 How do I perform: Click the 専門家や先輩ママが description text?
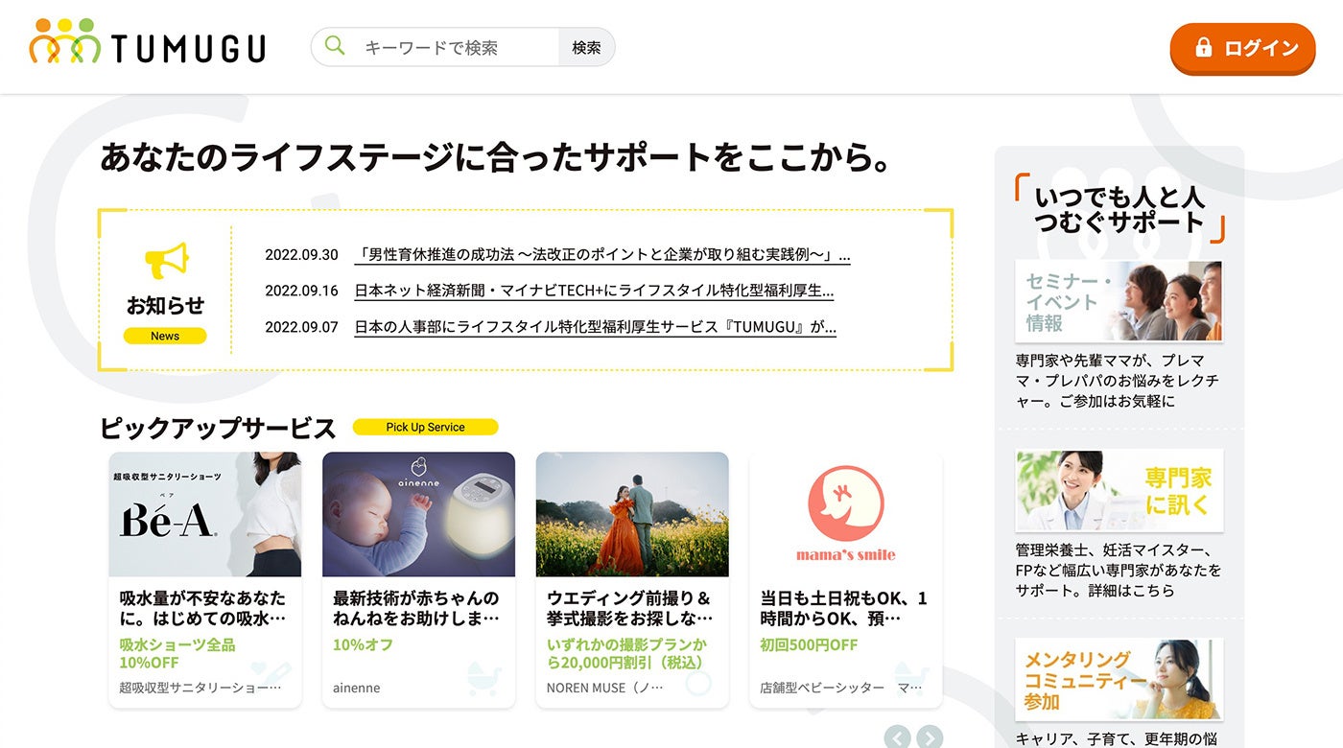[1118, 381]
